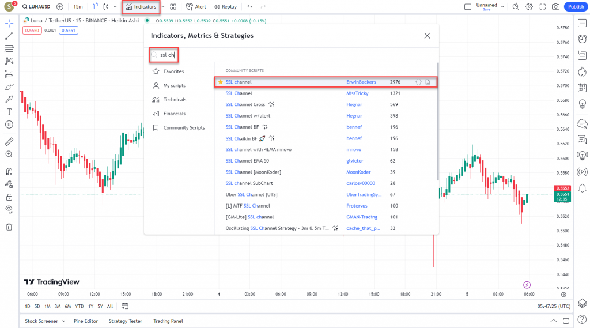
Task: Change the 15m timeframe interval
Action: [x=78, y=7]
